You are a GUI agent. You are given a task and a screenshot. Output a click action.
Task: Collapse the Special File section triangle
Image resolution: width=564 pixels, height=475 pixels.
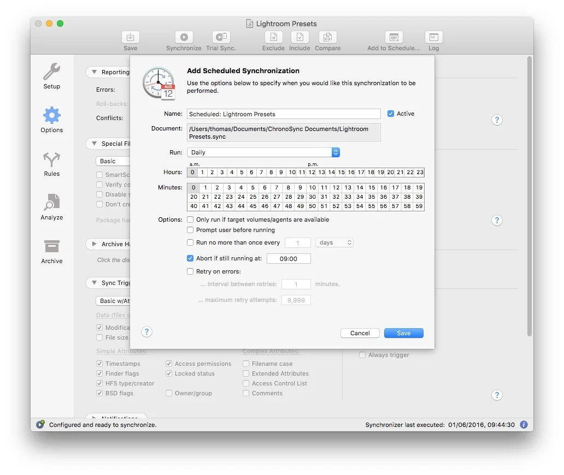pos(94,144)
